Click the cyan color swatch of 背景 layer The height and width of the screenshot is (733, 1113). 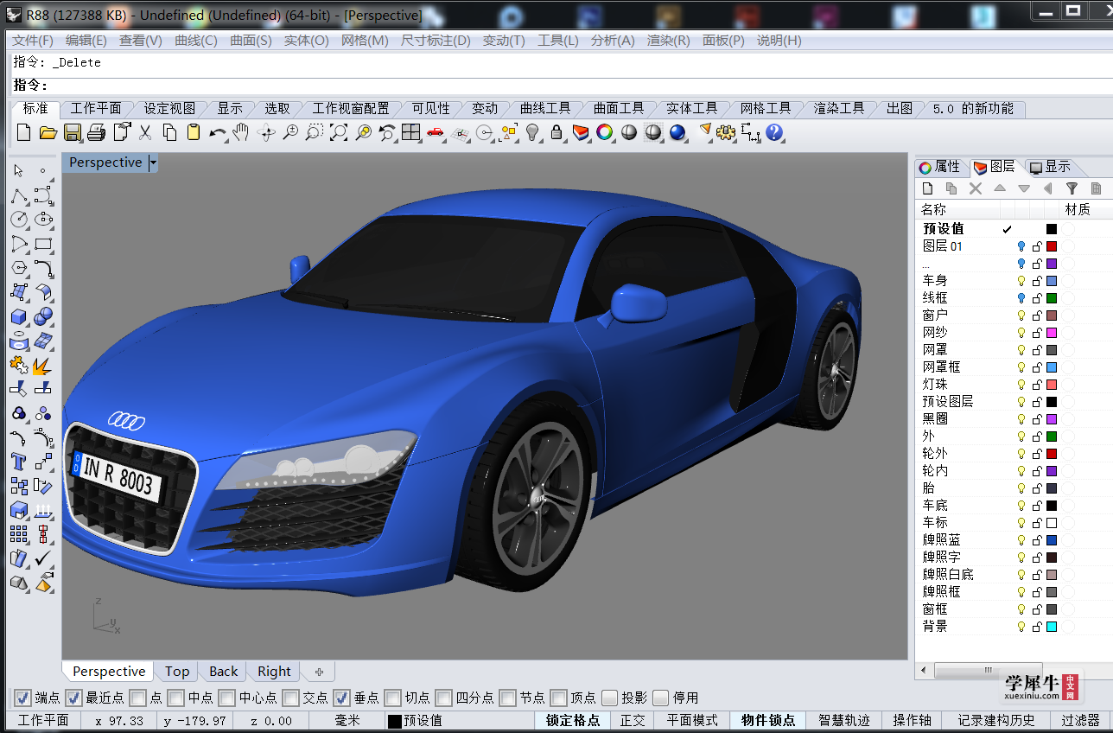point(1052,627)
